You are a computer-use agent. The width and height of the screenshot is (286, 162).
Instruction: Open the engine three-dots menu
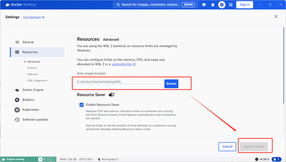click(53, 159)
